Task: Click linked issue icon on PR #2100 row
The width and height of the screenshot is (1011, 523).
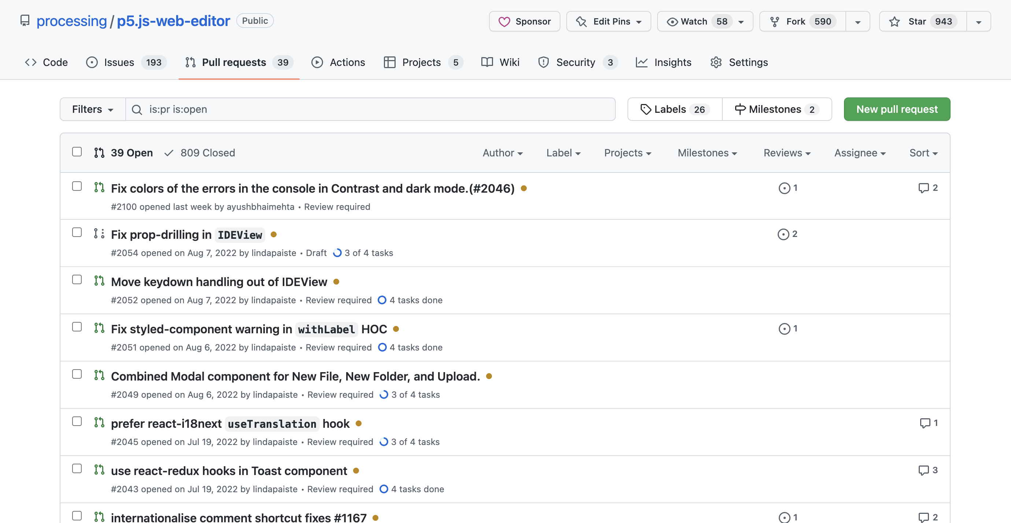Action: coord(784,188)
